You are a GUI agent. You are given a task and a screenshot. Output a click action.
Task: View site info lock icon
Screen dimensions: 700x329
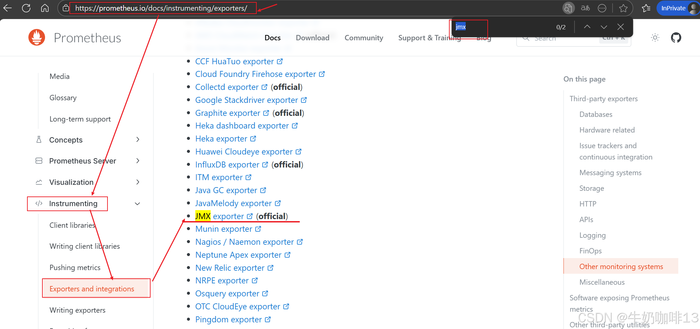click(66, 8)
